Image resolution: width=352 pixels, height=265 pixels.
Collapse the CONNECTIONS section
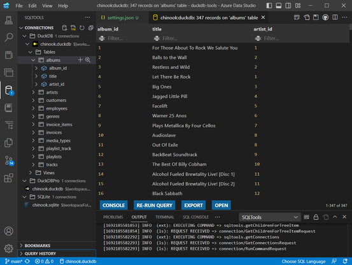[22, 28]
